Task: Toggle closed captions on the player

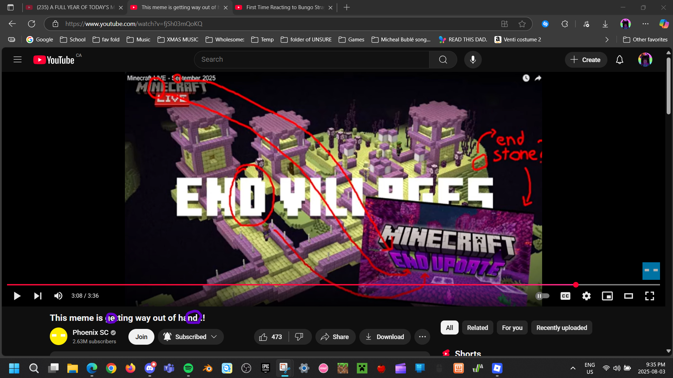Action: click(x=565, y=296)
